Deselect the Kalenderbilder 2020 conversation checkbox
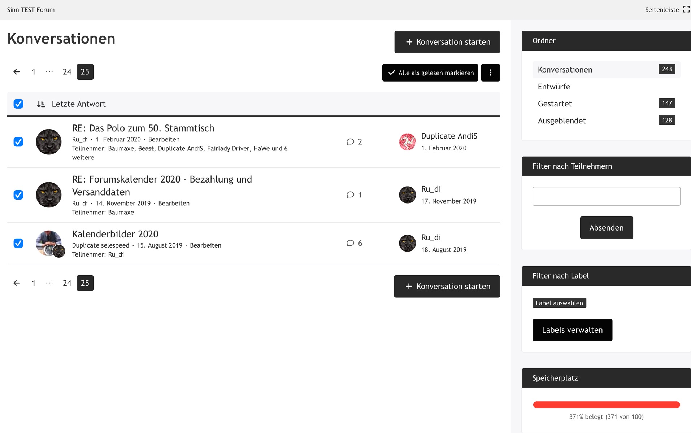 pos(18,243)
